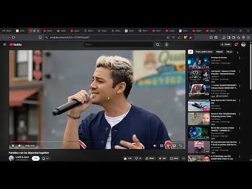Select the Related chip
The image size is (252, 189).
coord(219,52)
